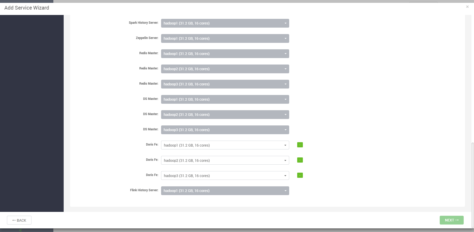Expand the Zeppelin Server host dropdown
Image resolution: width=474 pixels, height=232 pixels.
pos(225,38)
